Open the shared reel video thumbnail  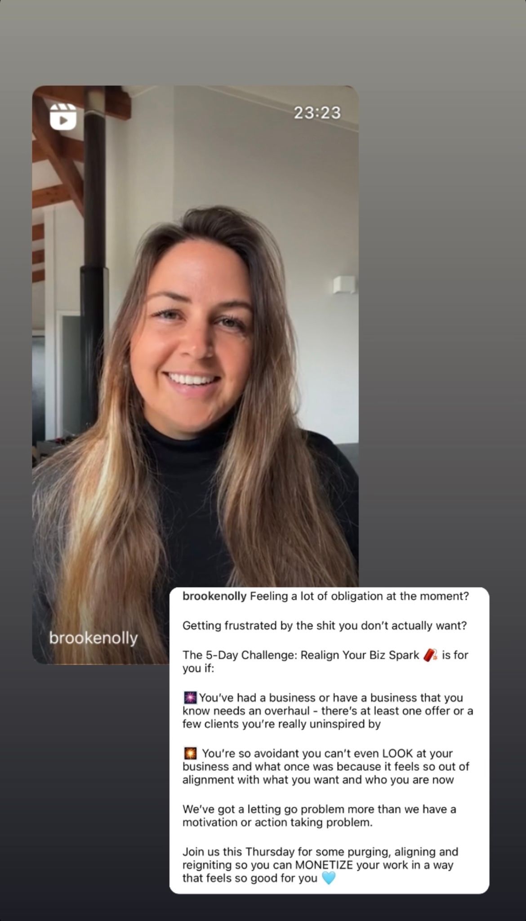195,374
